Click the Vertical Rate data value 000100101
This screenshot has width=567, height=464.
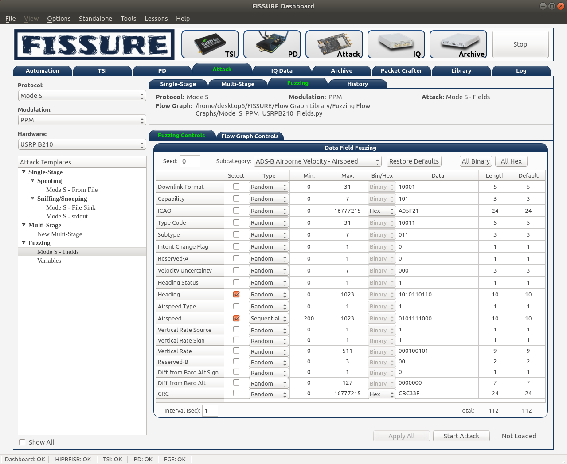pos(438,351)
